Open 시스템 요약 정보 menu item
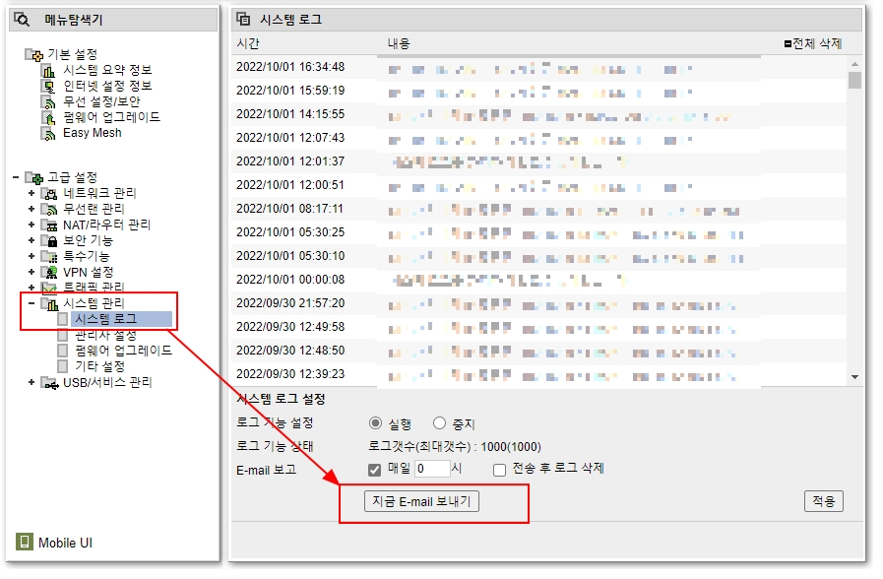 pos(107,70)
